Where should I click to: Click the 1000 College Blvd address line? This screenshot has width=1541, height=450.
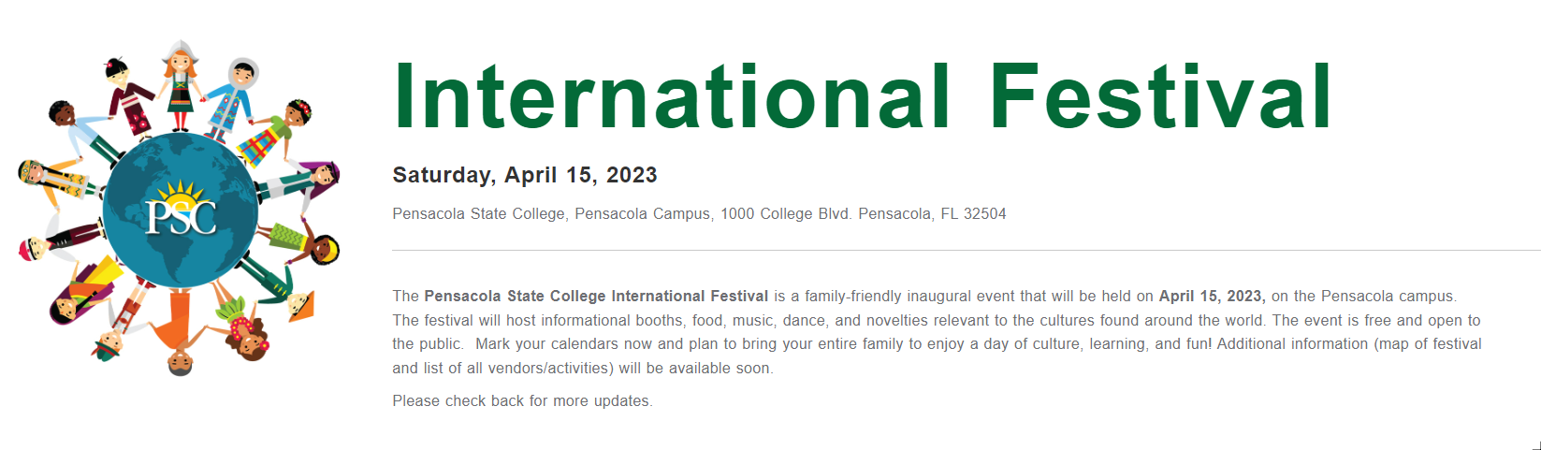point(699,213)
